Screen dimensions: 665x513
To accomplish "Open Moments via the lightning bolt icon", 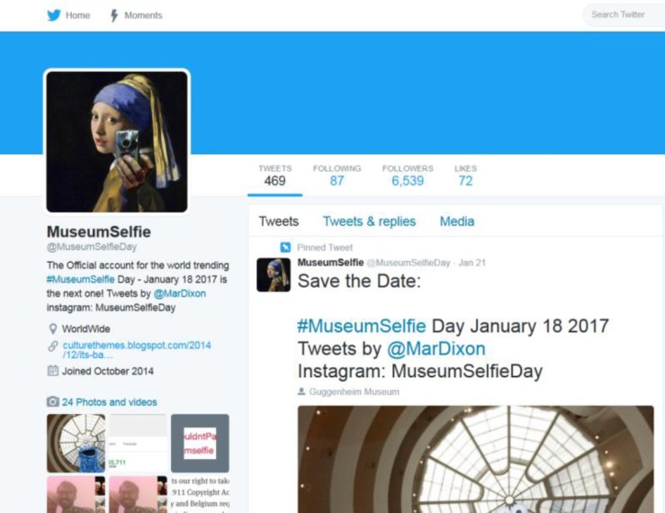I will click(114, 15).
